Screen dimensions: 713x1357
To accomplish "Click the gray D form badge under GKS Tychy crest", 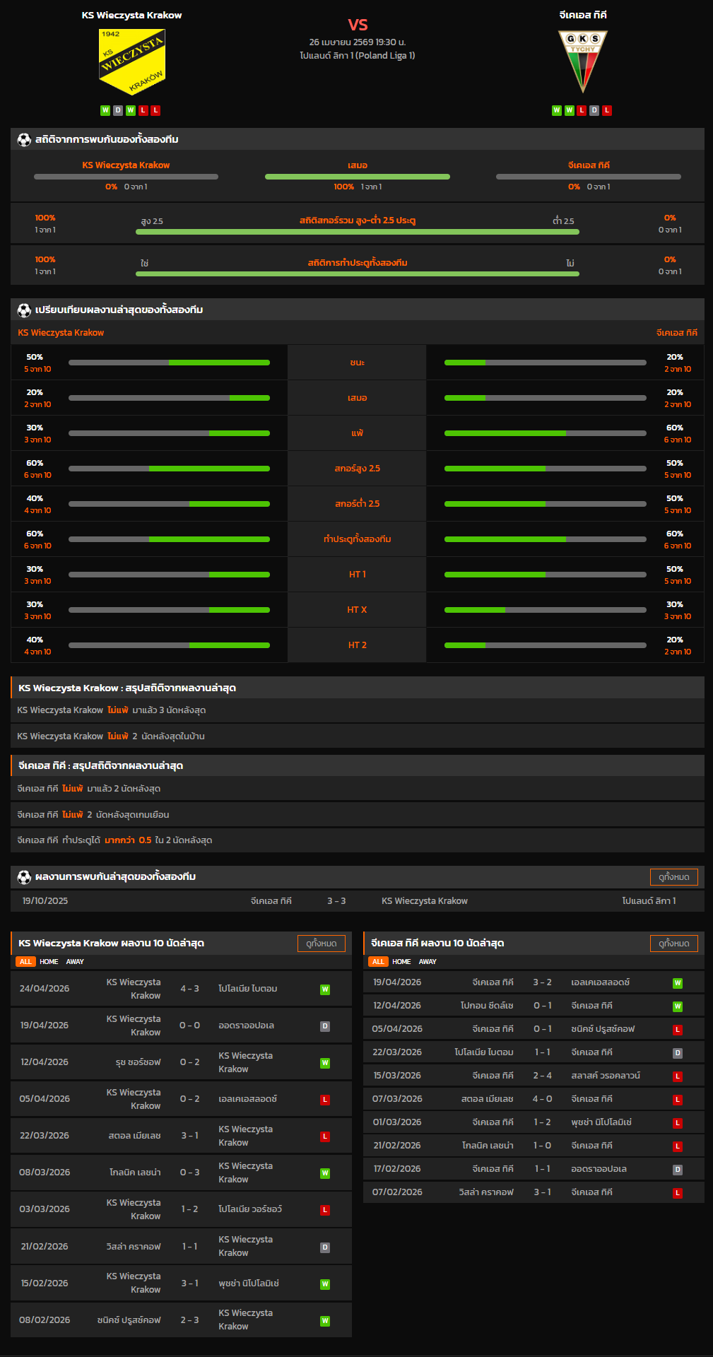I will pos(594,110).
